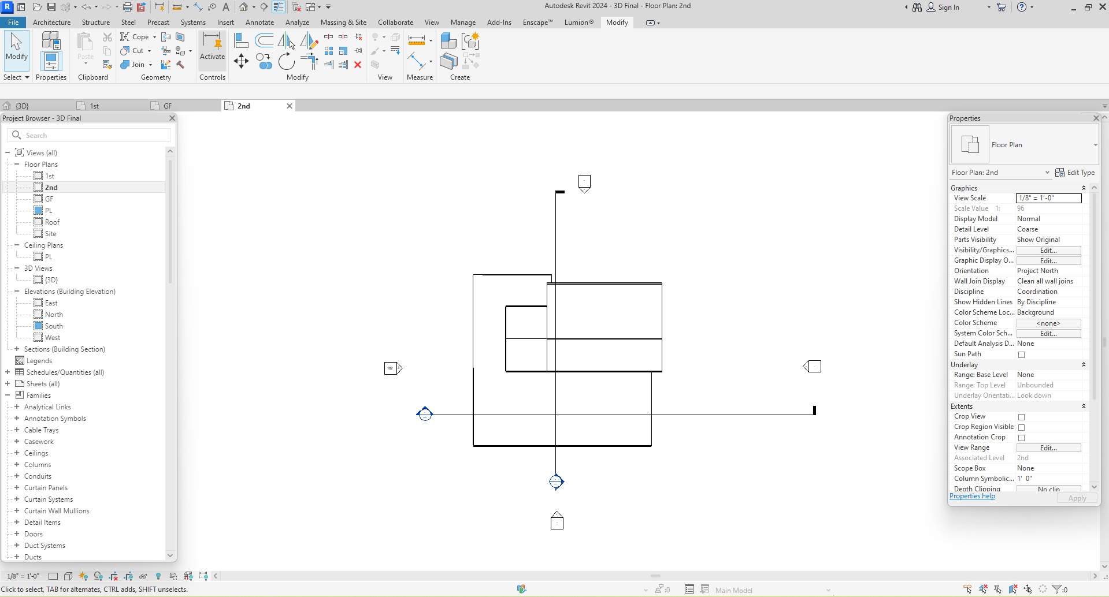Image resolution: width=1109 pixels, height=597 pixels.
Task: Close the Project Browser panel
Action: pos(172,118)
